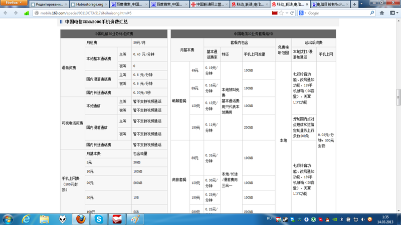
Task: Click the 0.19元/分钟 rate cell
Action: click(212, 70)
